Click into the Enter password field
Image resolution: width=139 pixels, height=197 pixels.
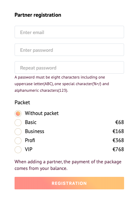point(69,50)
